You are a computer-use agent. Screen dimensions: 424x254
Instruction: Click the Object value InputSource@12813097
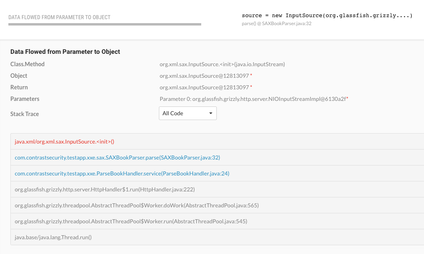[204, 76]
